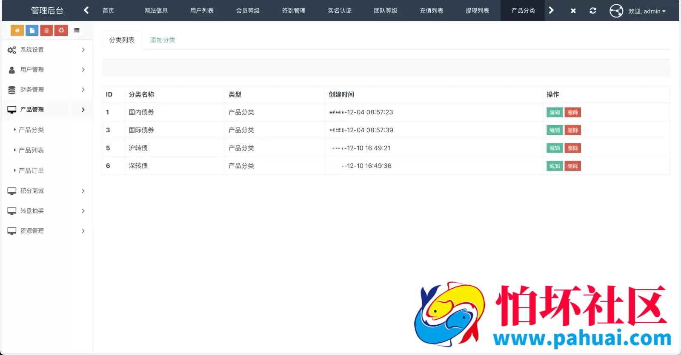
Task: Expand 用户管理 with its chevron
Action: [x=83, y=70]
